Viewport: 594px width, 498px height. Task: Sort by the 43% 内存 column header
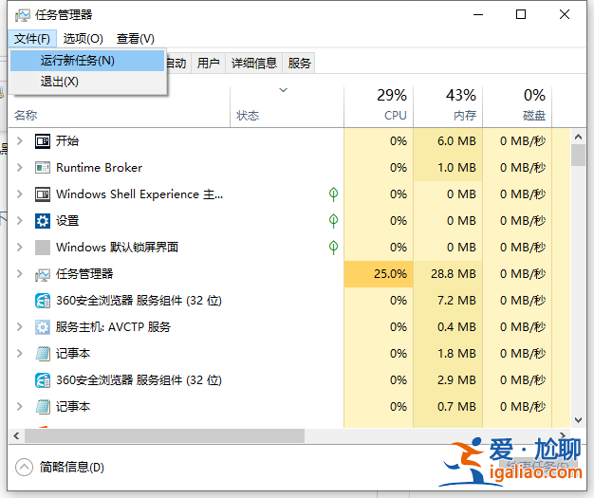[x=448, y=106]
